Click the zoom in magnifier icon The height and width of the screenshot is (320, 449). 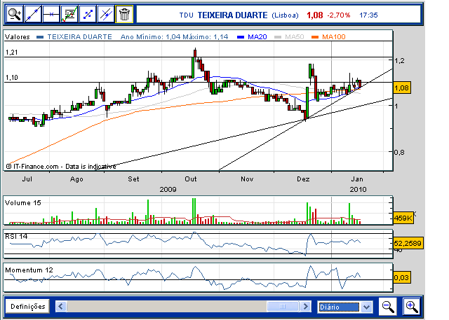tap(412, 307)
